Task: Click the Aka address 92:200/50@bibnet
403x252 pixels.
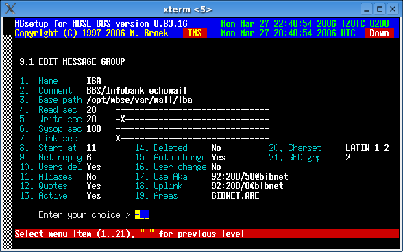Action: 249,176
